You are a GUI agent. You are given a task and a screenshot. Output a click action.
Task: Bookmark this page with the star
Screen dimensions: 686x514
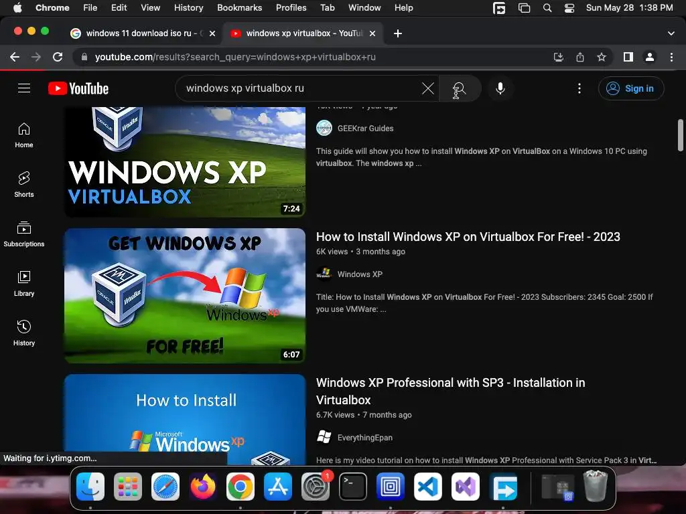click(602, 57)
